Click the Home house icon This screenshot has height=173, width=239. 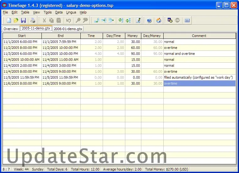(159, 20)
